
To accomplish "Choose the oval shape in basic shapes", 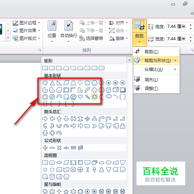I will point(45,83).
